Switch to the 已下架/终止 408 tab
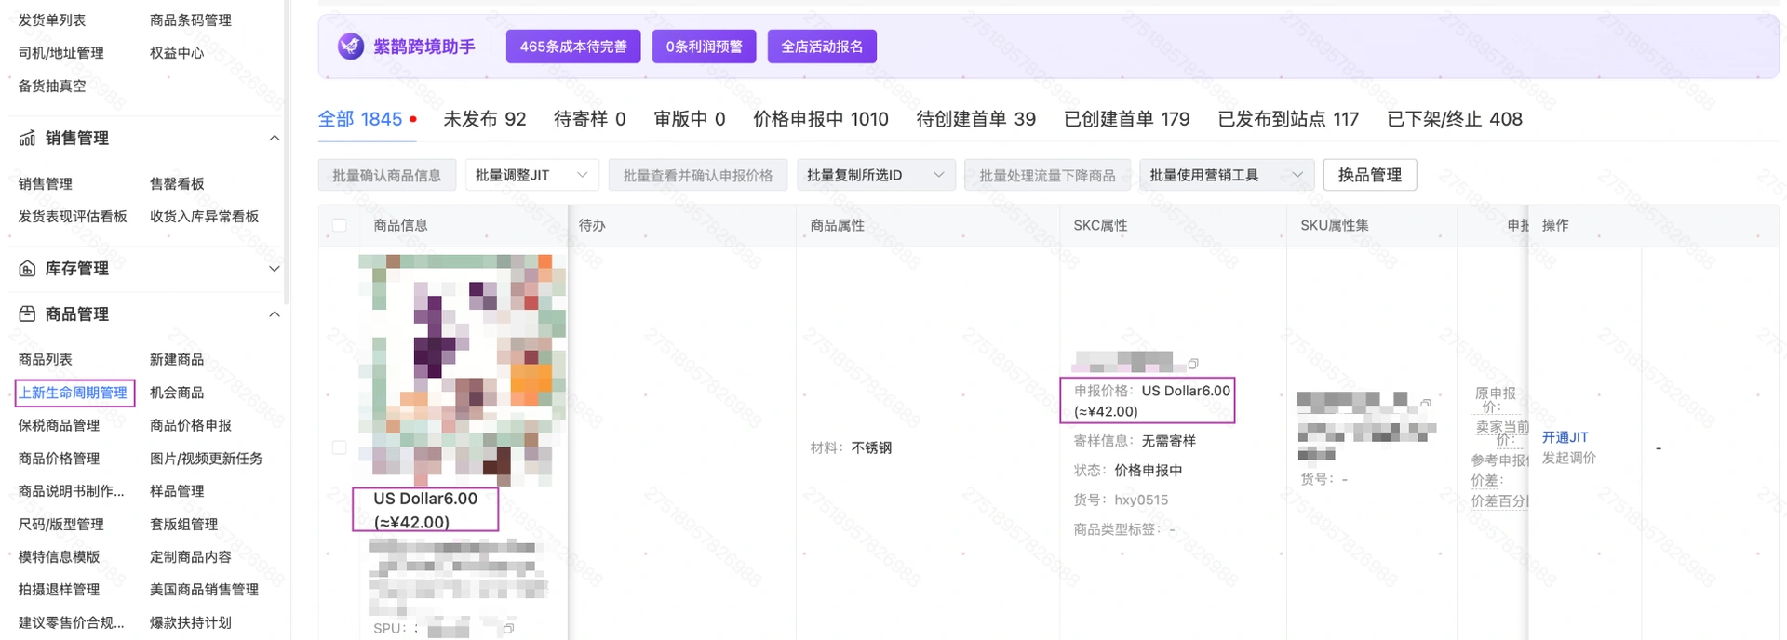 click(x=1455, y=119)
